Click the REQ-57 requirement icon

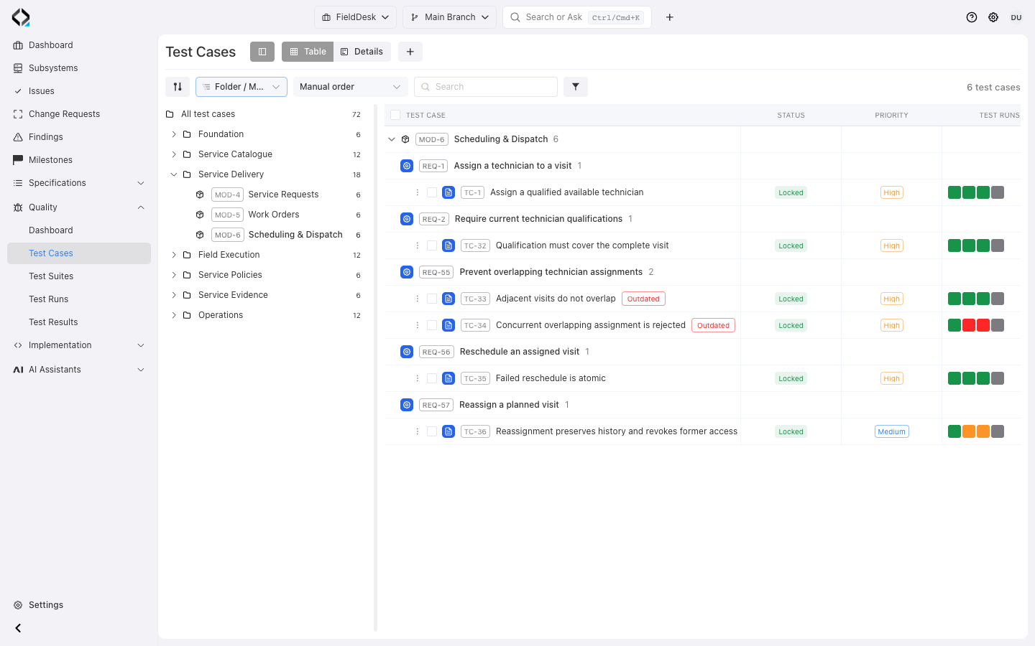[407, 405]
